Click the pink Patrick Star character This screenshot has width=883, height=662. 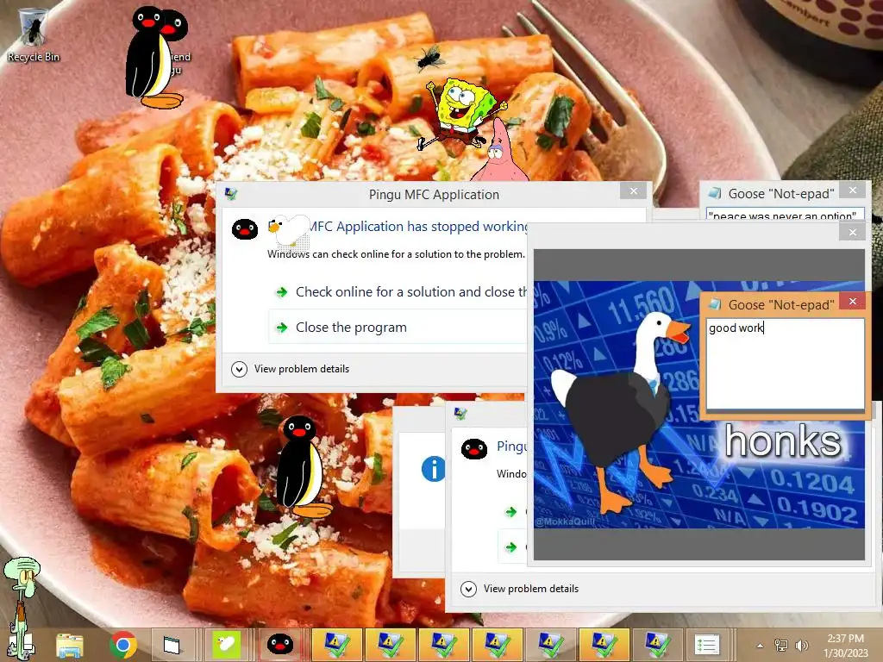point(499,151)
